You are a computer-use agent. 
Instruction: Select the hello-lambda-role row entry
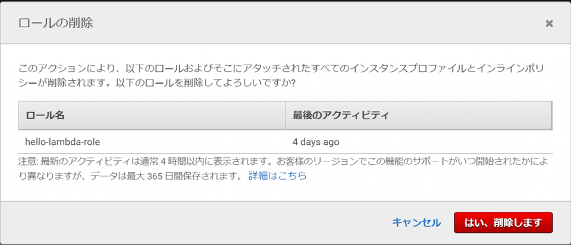coord(62,142)
